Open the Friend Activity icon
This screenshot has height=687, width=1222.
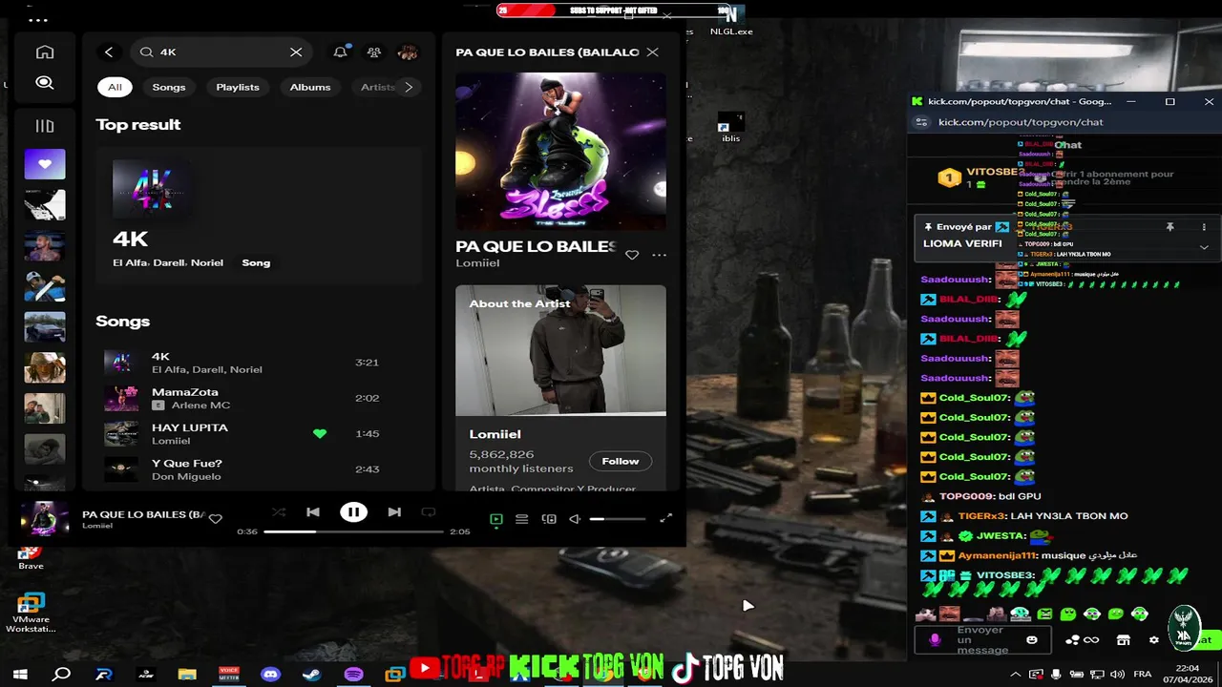tap(374, 52)
